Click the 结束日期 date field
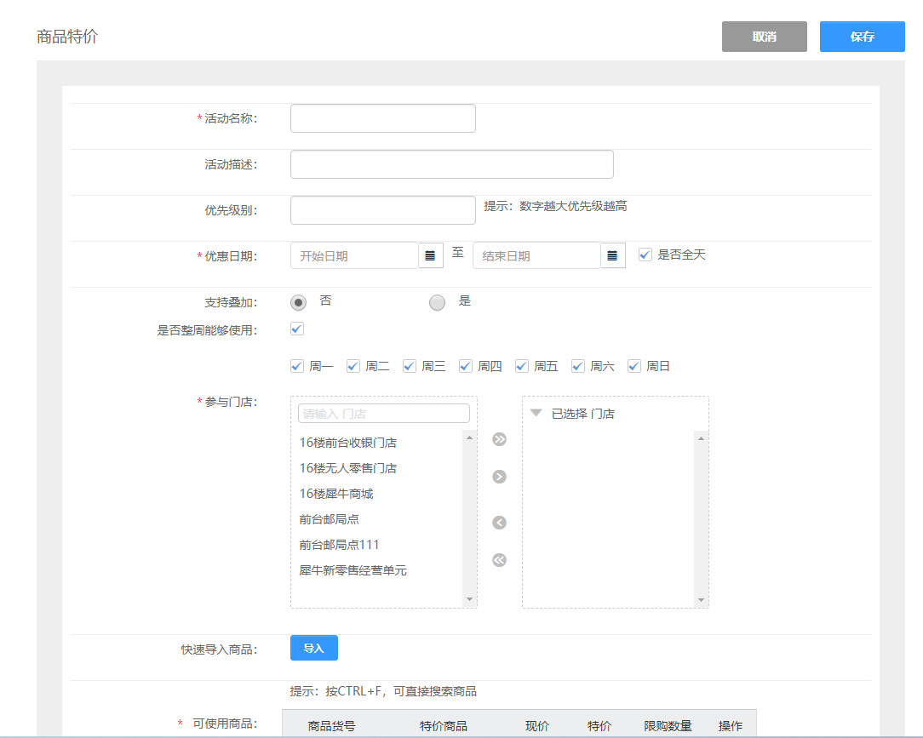This screenshot has width=923, height=738. (536, 255)
